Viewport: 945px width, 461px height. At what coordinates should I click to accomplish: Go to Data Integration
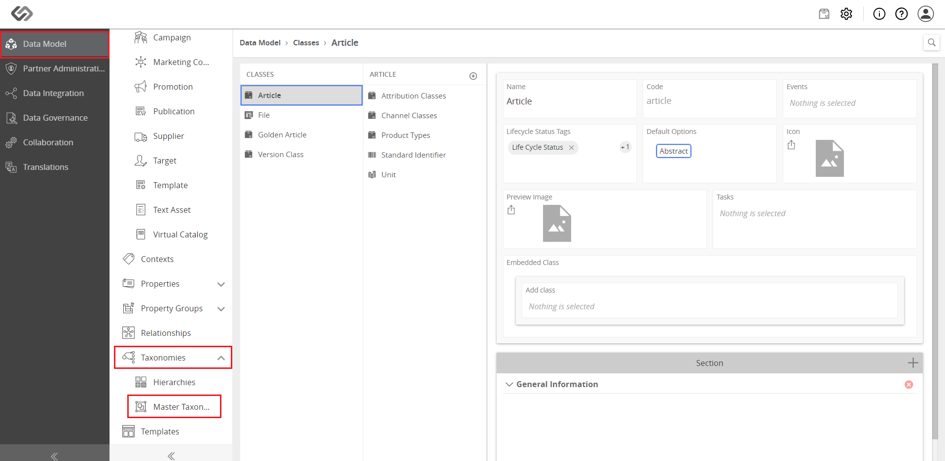tap(55, 93)
